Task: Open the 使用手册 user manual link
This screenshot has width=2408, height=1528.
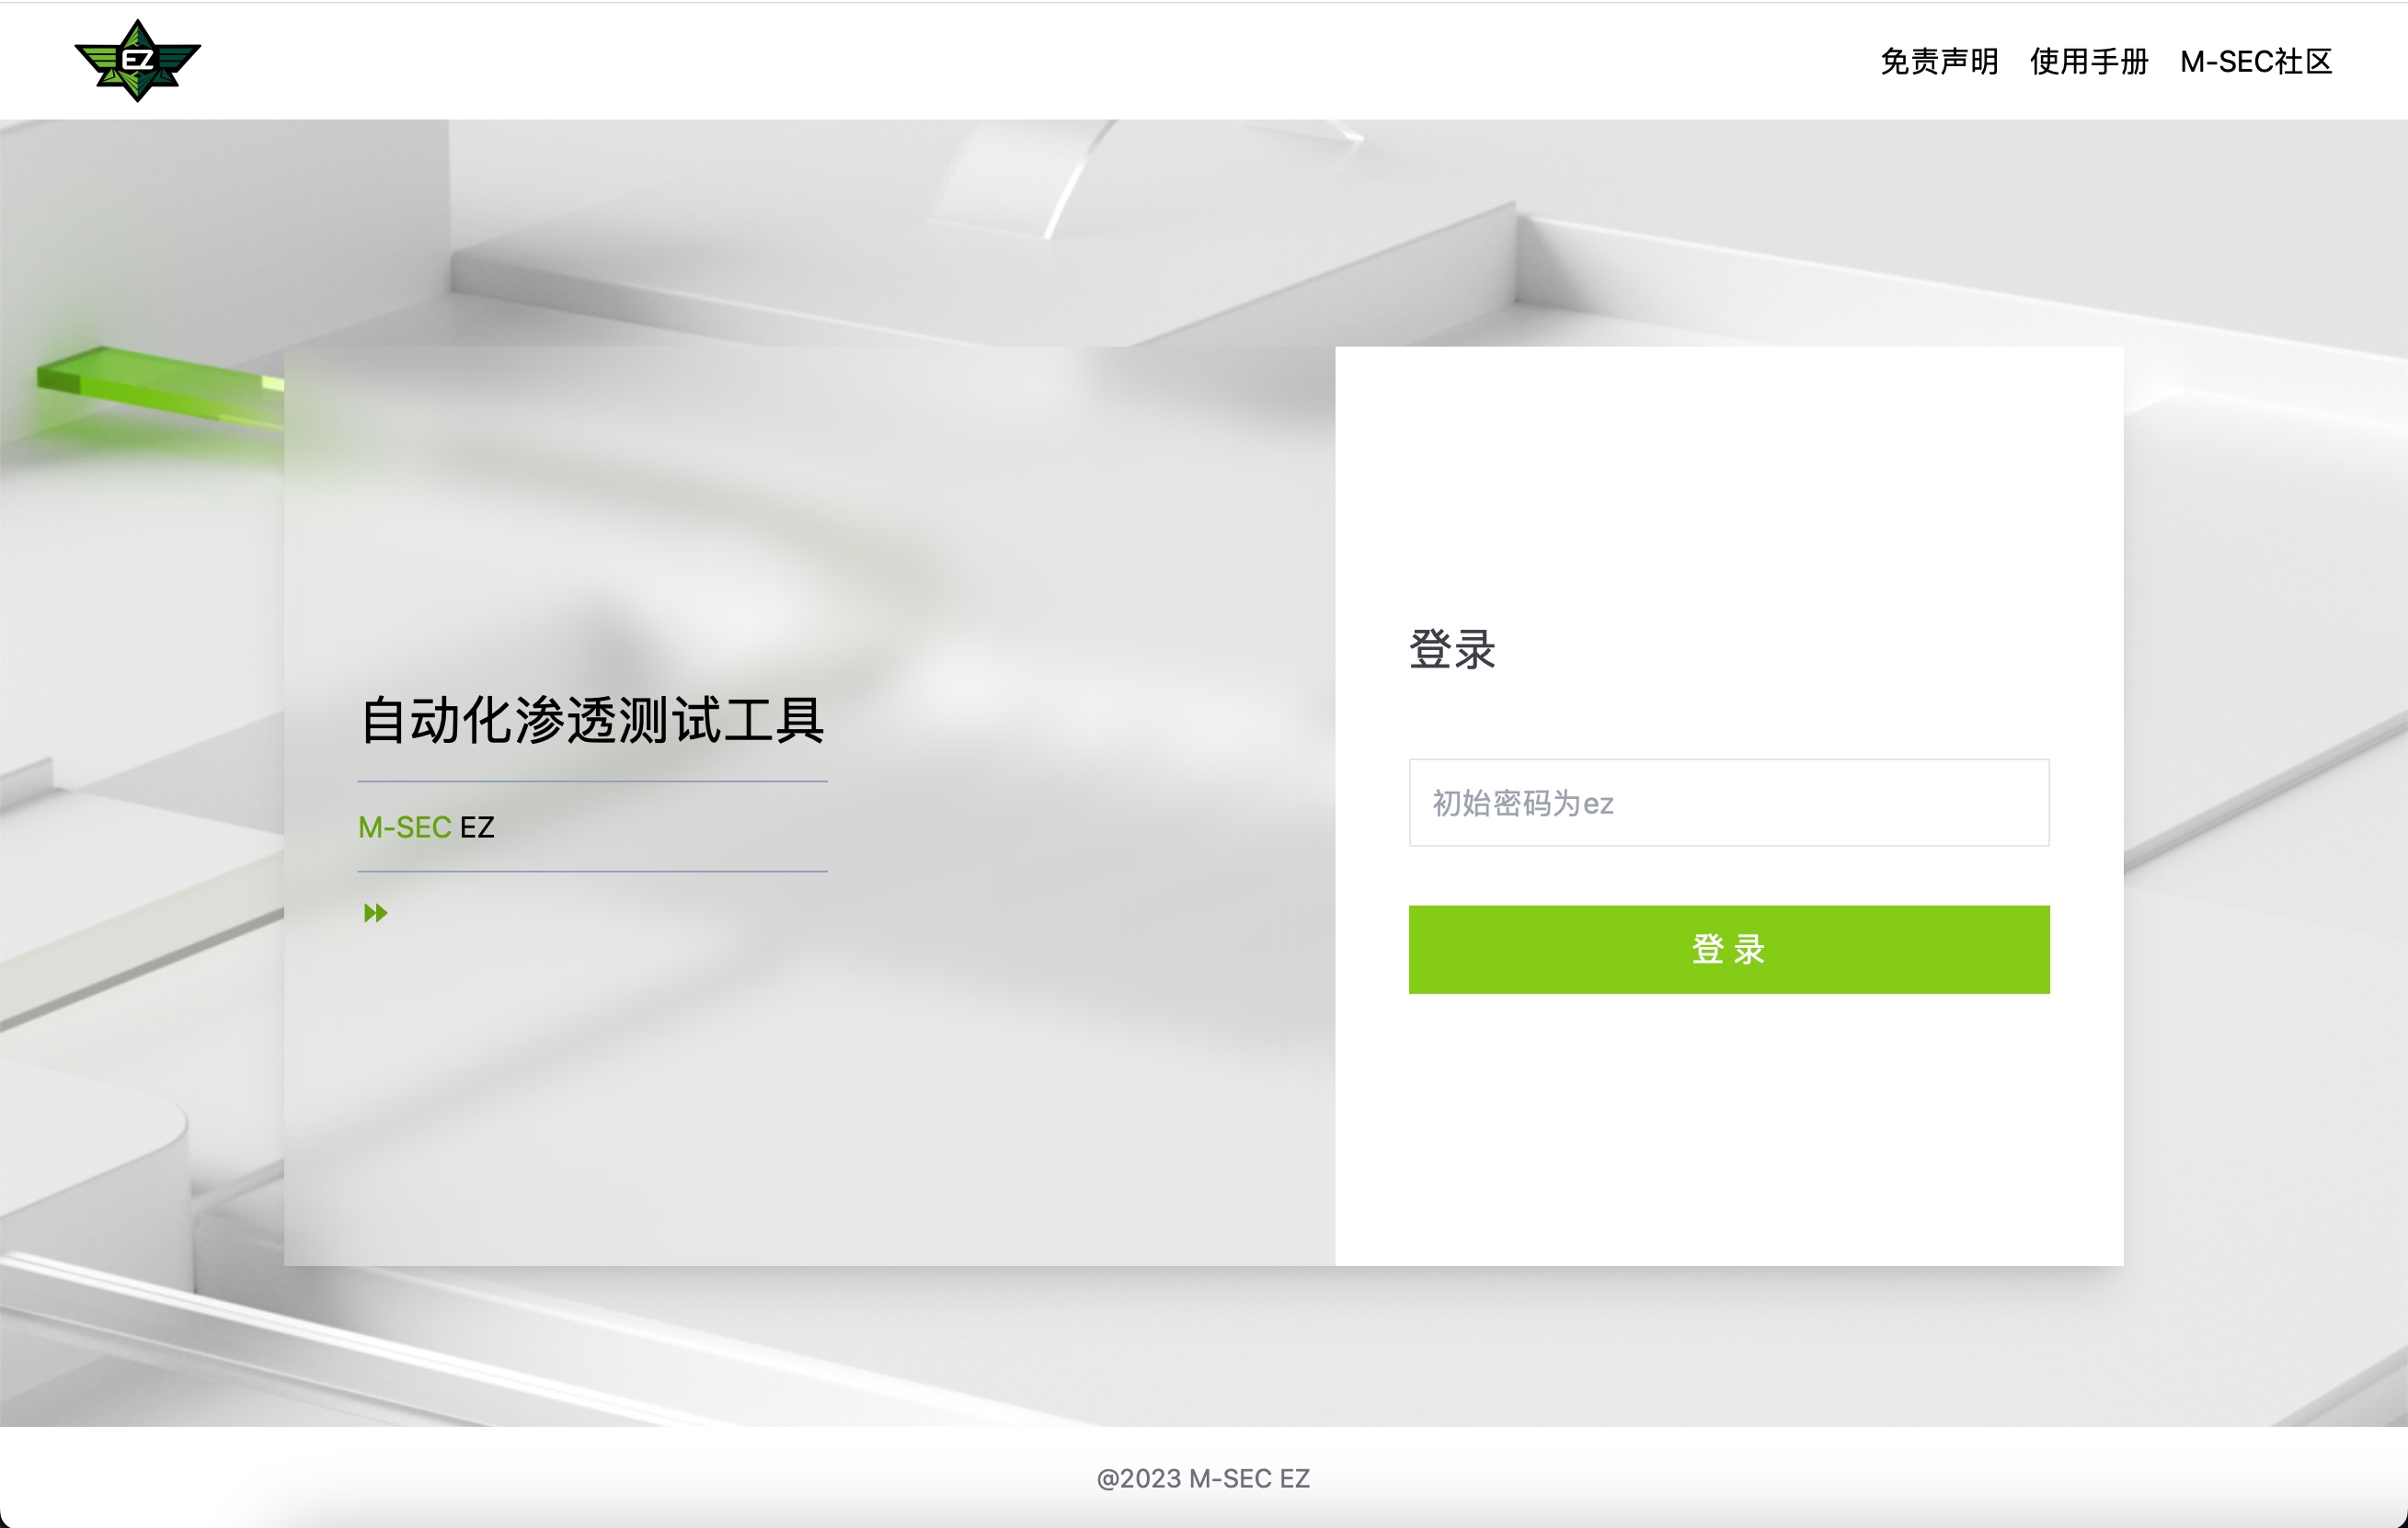Action: (2088, 62)
